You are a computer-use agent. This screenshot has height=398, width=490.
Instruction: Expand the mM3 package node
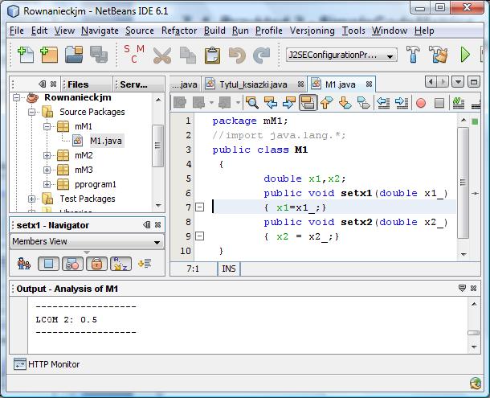(x=47, y=170)
